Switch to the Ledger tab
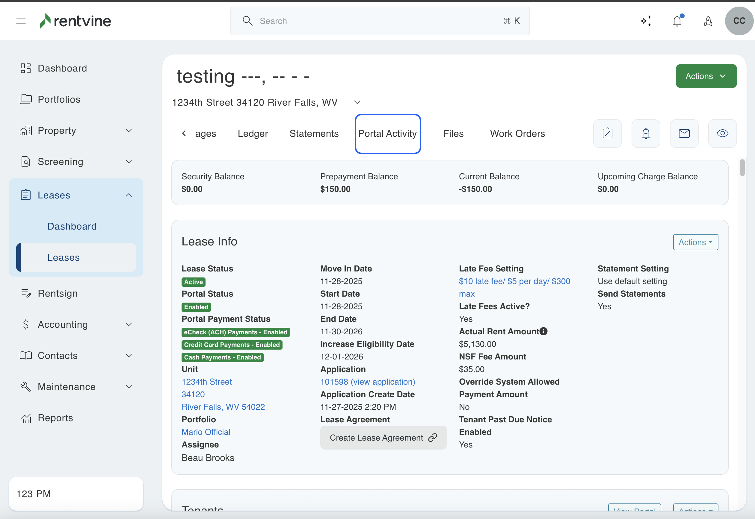The image size is (755, 519). (253, 134)
